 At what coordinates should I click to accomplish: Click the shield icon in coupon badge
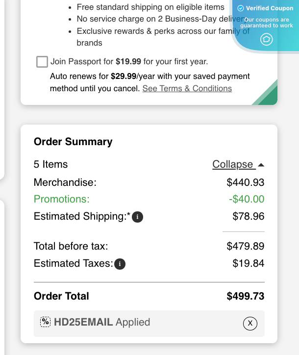(x=266, y=39)
